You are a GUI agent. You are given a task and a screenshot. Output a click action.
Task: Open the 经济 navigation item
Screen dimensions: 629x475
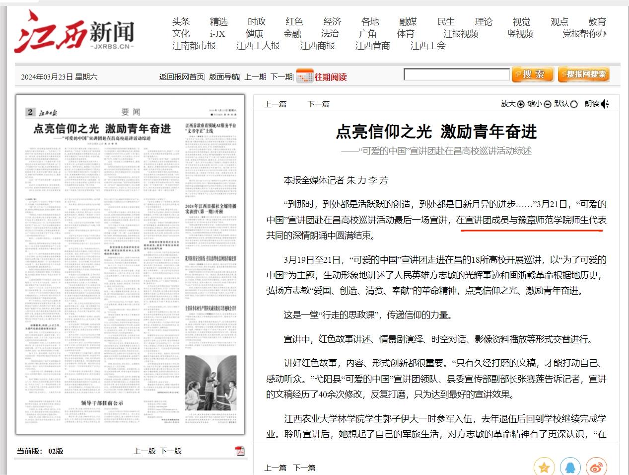pyautogui.click(x=333, y=21)
